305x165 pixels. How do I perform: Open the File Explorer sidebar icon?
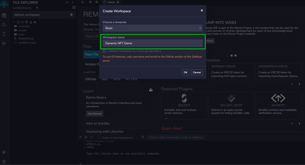coord(4,15)
